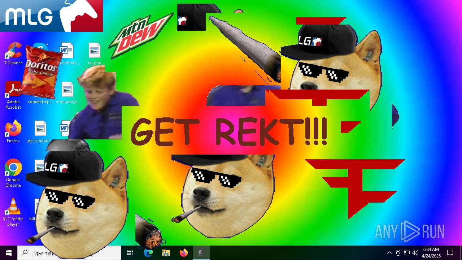Open the Action Center notifications

click(450, 253)
